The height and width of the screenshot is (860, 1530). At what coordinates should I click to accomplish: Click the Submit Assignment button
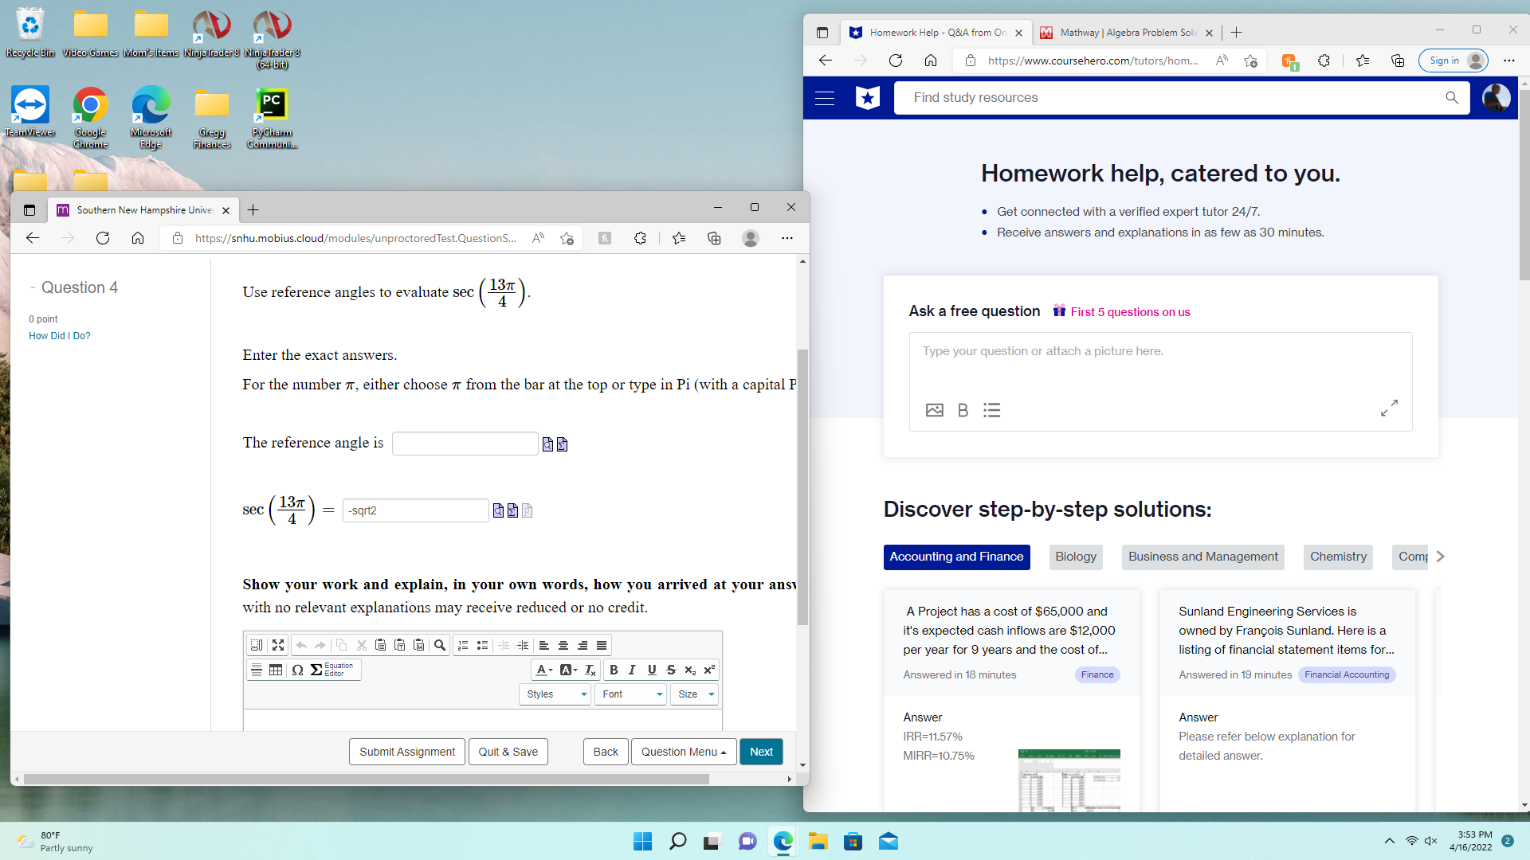click(406, 751)
